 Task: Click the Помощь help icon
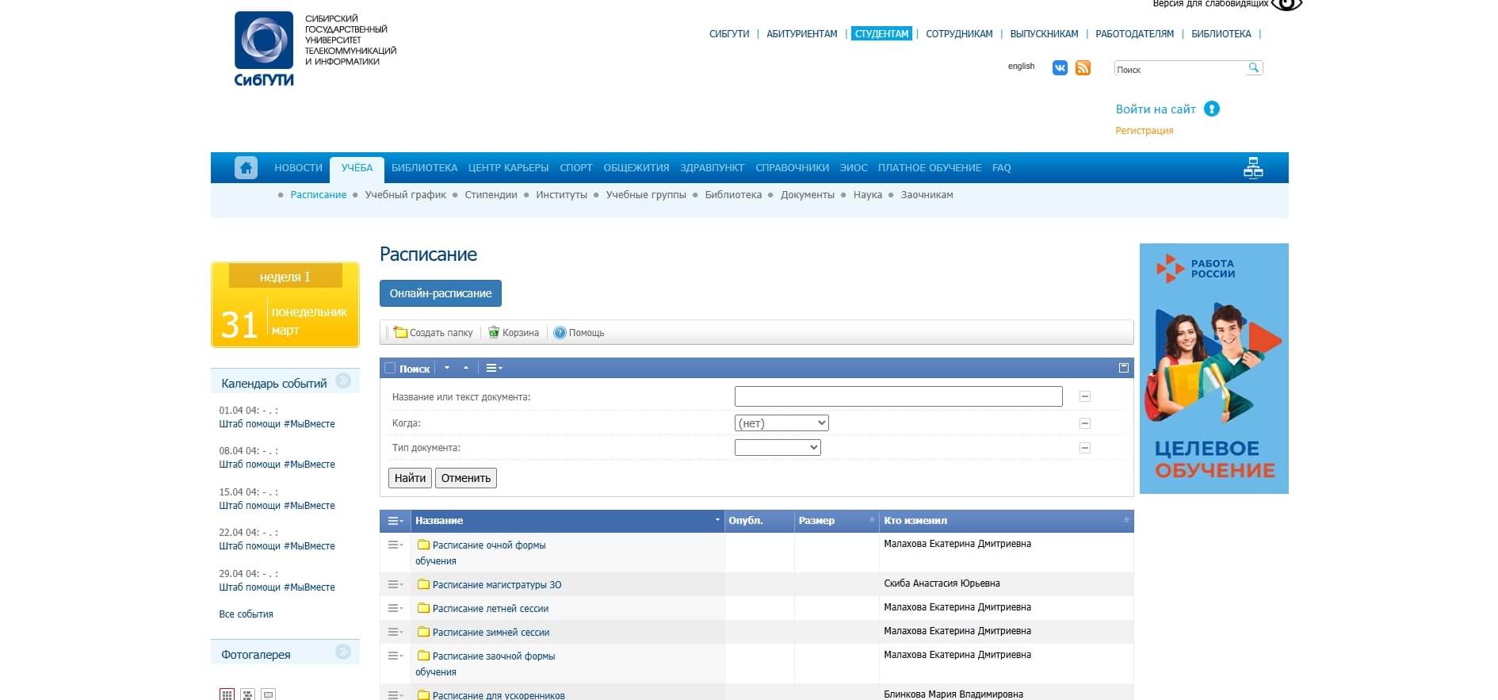pyautogui.click(x=560, y=332)
